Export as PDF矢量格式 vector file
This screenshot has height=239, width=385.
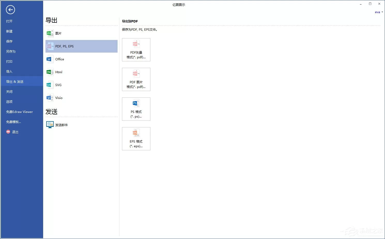(136, 50)
